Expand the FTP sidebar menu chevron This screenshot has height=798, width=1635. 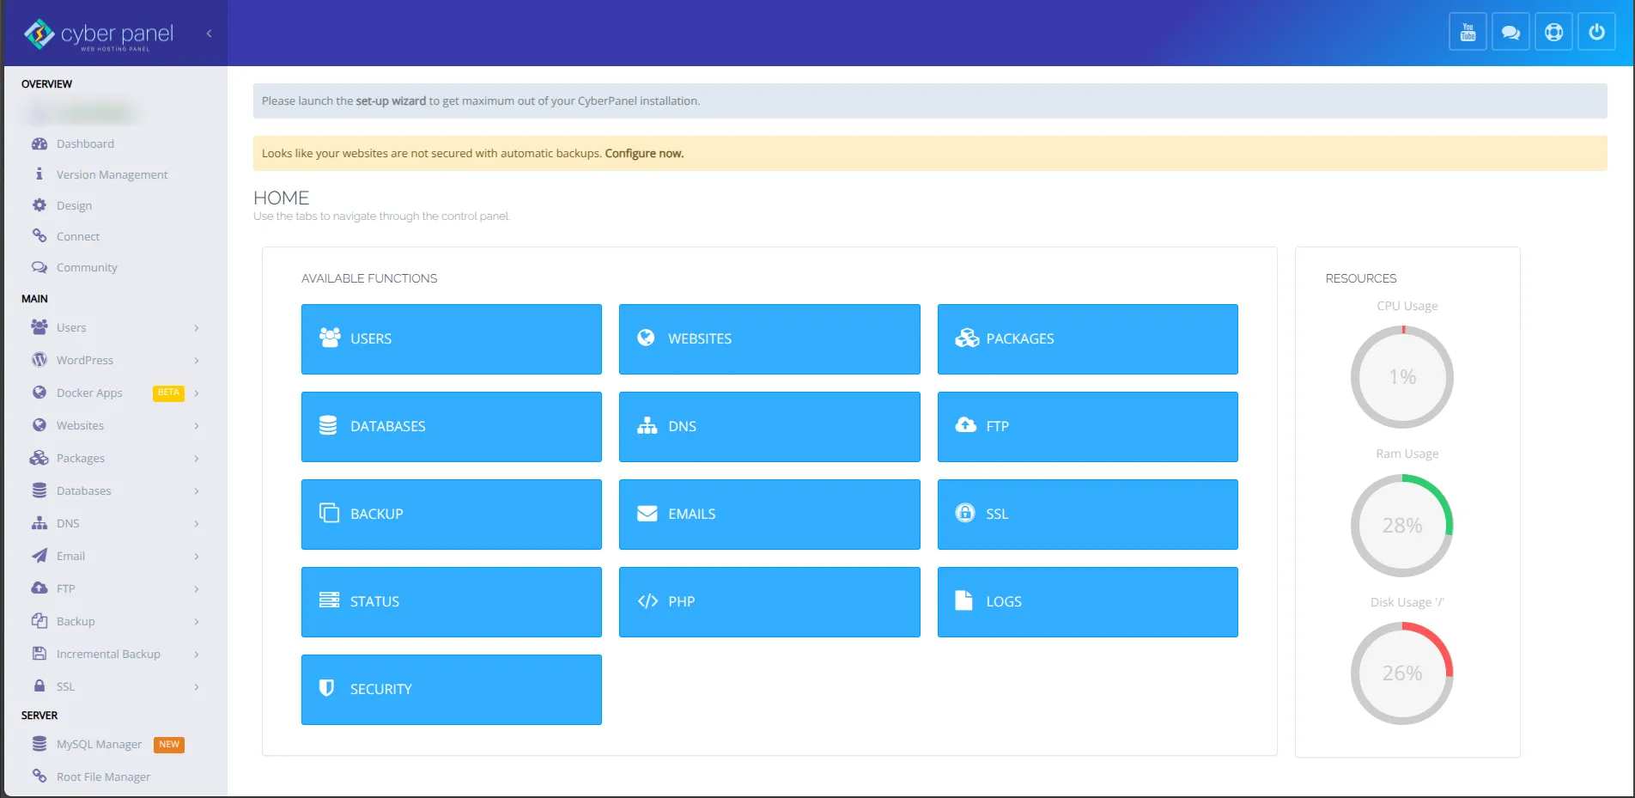[197, 589]
